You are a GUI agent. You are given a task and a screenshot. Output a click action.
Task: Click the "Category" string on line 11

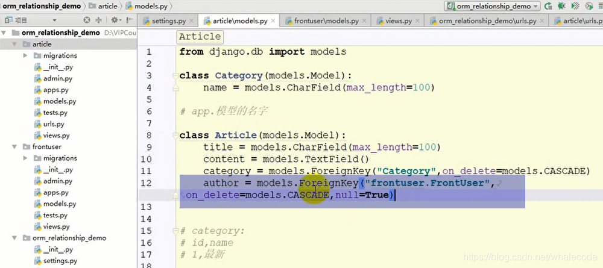coord(406,171)
